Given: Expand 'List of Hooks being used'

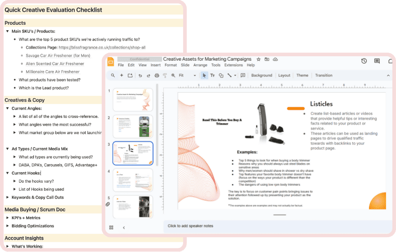Looking at the screenshot, I should (14, 189).
